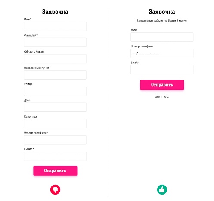214x201 pixels.
Task: Click the red thumbs-down icon
Action: (x=55, y=189)
